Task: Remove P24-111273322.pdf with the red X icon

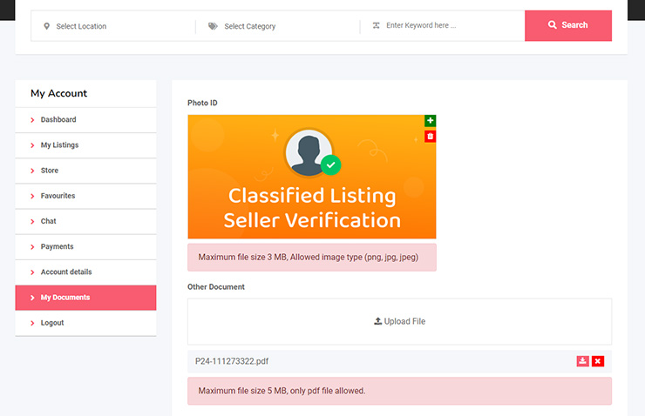Action: pos(598,361)
